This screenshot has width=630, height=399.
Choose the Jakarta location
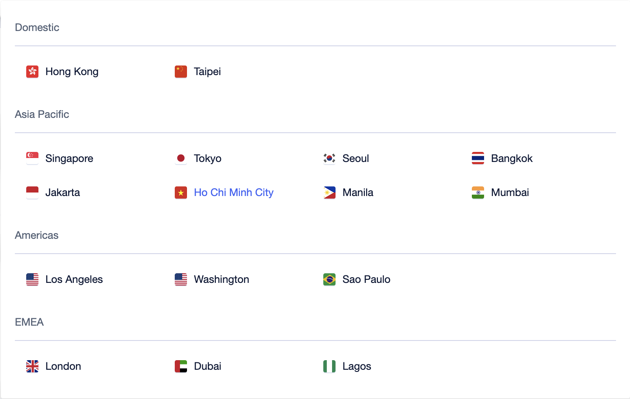pyautogui.click(x=62, y=193)
